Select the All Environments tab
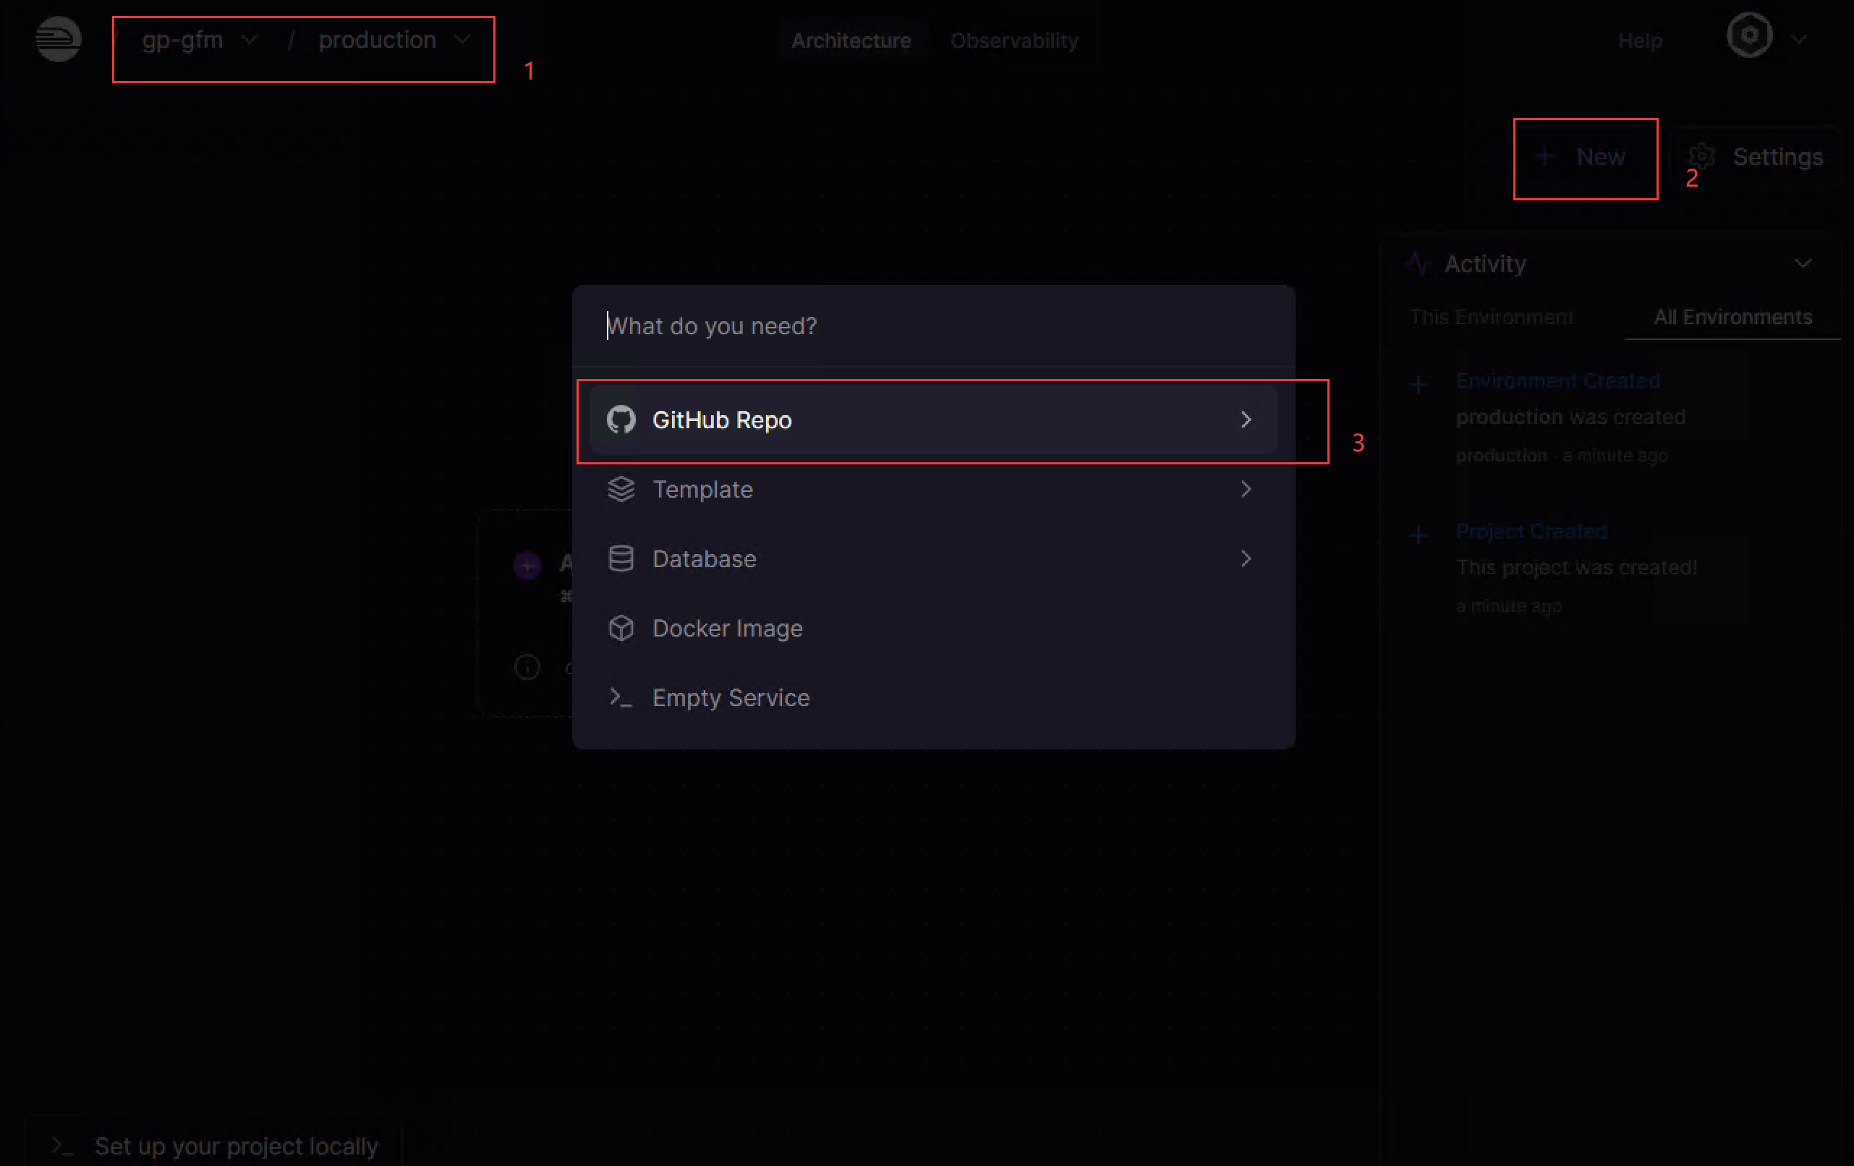 [x=1732, y=317]
